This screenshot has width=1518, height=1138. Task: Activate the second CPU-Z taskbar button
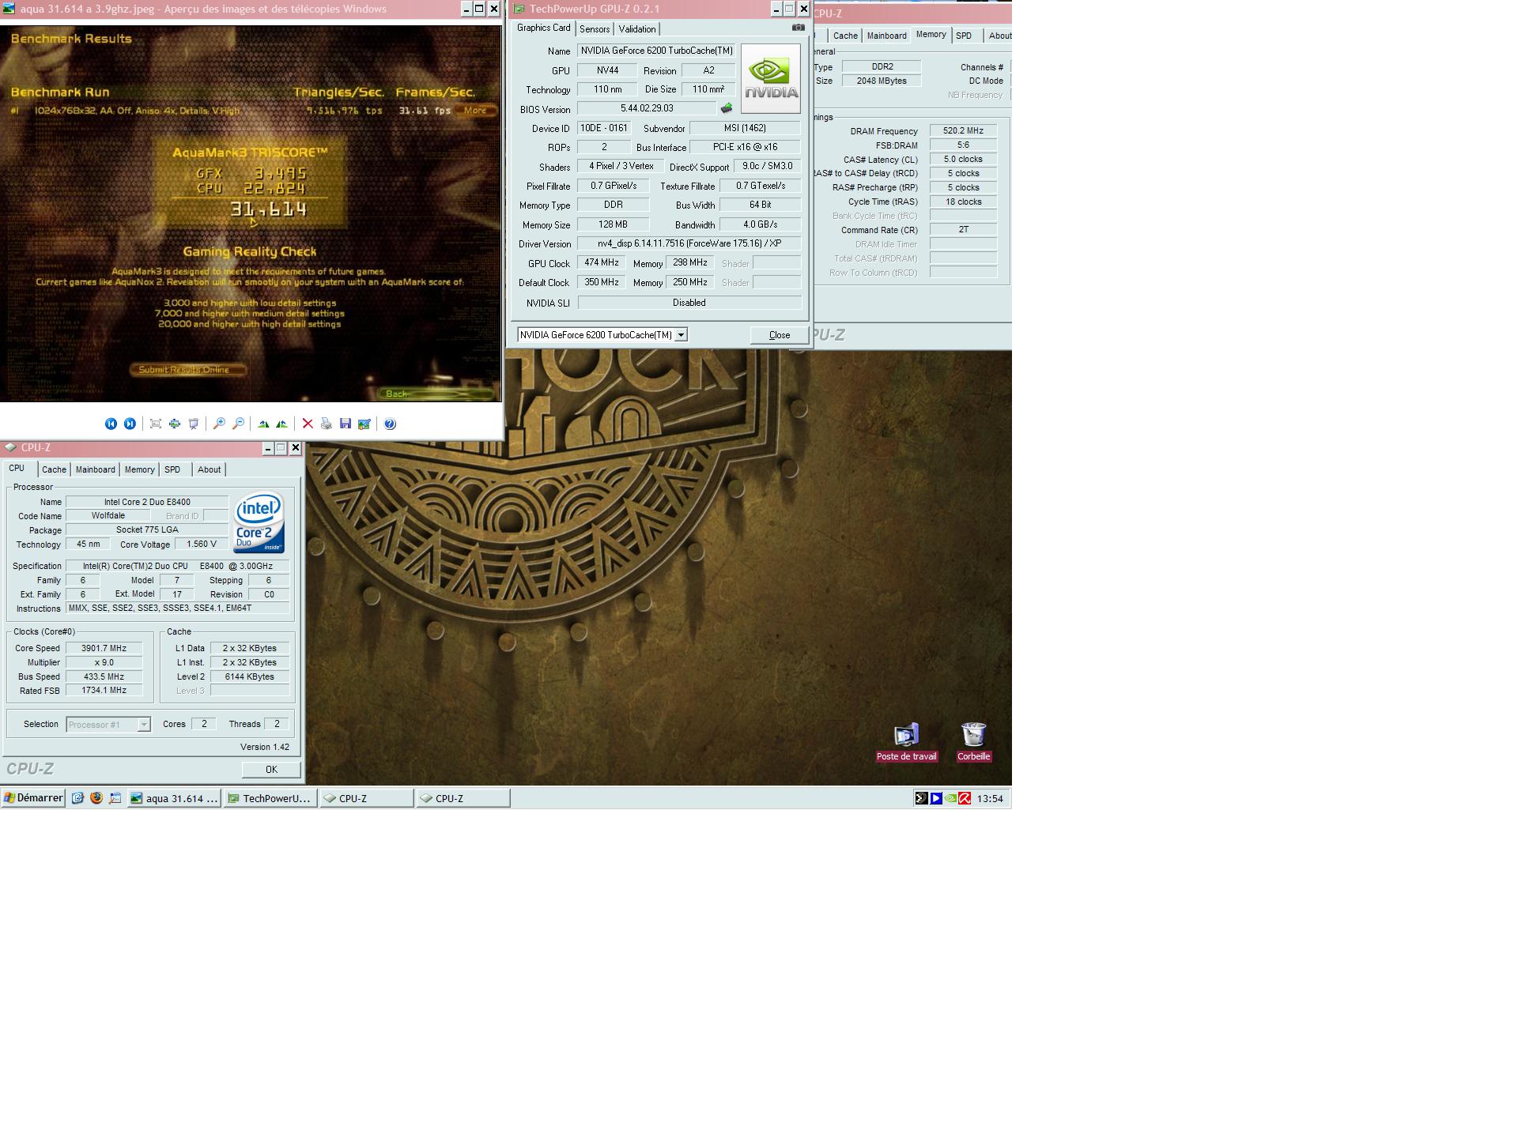point(463,798)
